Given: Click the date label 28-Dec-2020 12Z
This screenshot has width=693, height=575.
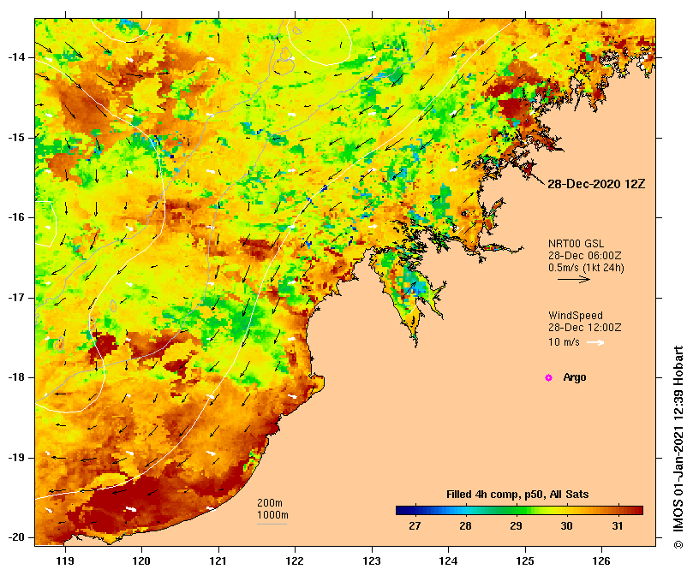Looking at the screenshot, I should pyautogui.click(x=596, y=184).
